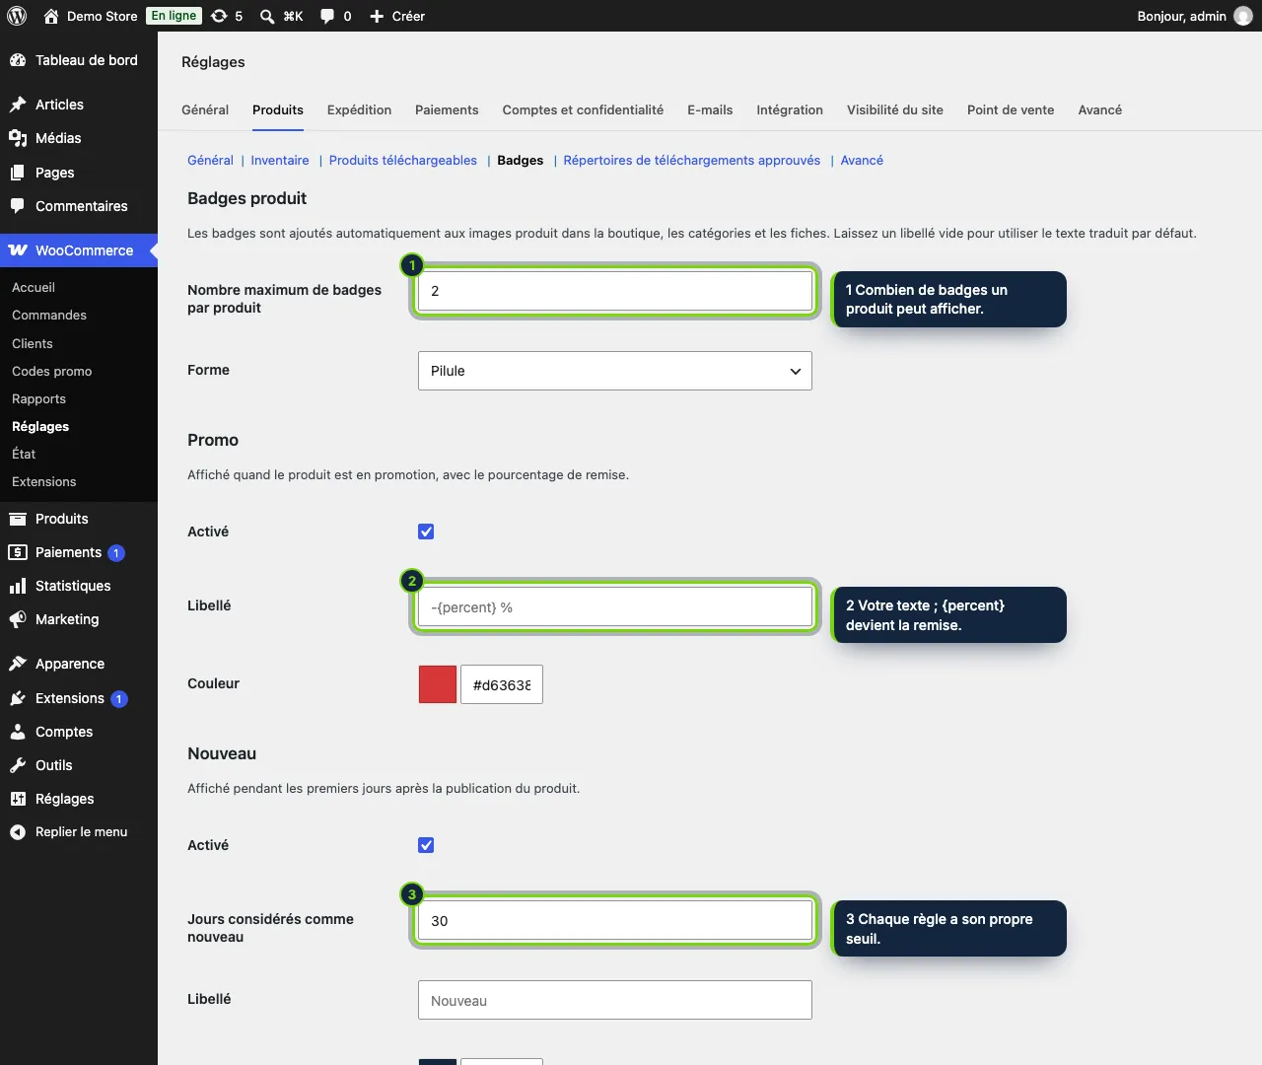
Task: Open Médias icon in sidebar
Action: pos(18,138)
